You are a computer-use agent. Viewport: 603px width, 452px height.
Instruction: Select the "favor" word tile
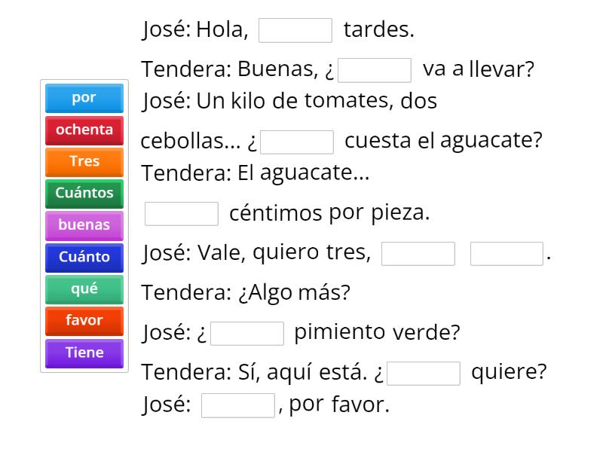[84, 320]
